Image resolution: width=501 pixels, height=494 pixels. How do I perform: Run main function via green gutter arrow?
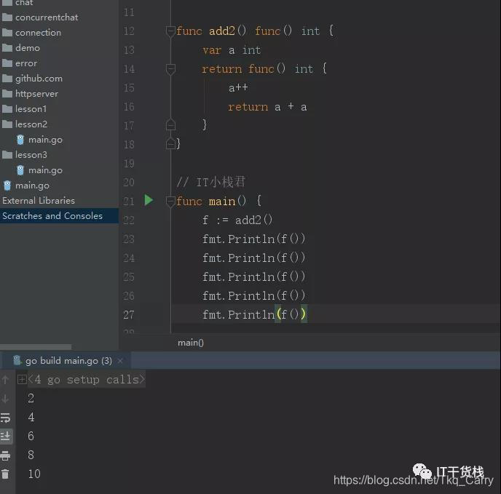click(x=149, y=200)
